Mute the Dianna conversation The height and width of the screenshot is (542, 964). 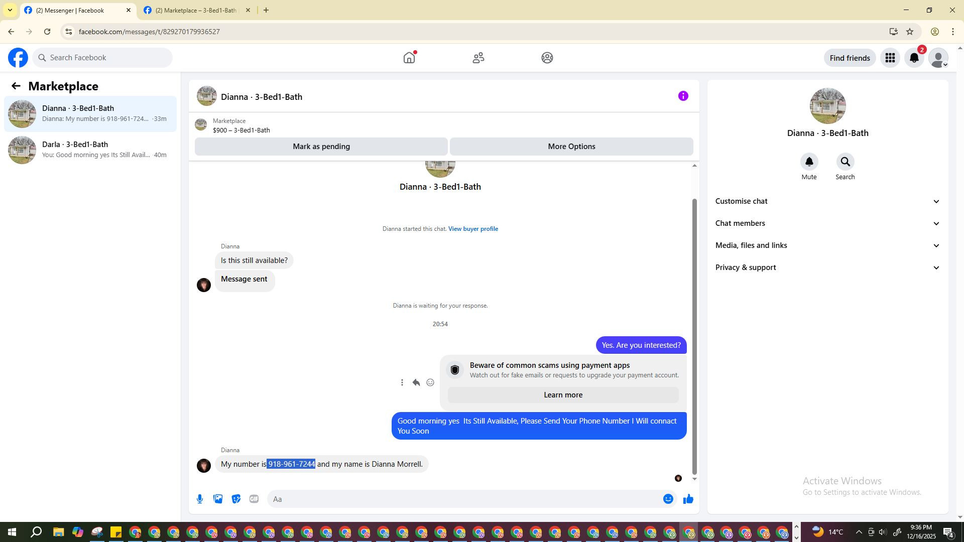coord(809,162)
